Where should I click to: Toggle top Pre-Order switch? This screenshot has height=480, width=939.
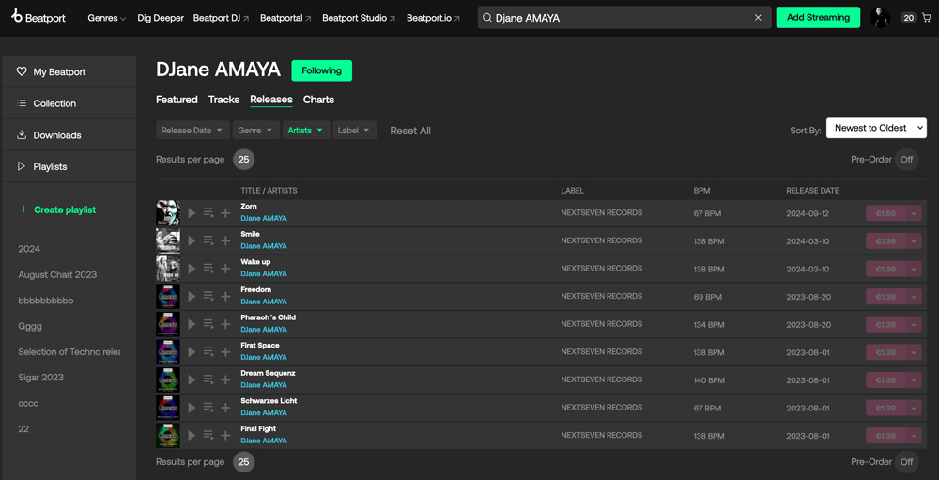point(907,160)
